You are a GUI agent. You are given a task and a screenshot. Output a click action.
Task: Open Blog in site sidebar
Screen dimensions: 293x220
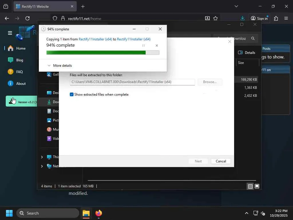point(16,60)
